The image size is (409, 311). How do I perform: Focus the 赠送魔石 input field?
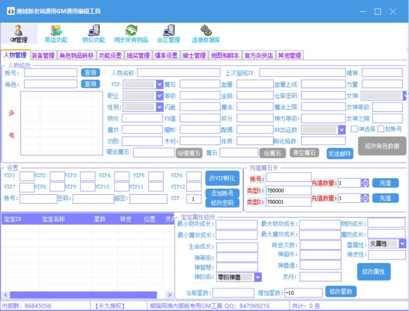point(154,153)
